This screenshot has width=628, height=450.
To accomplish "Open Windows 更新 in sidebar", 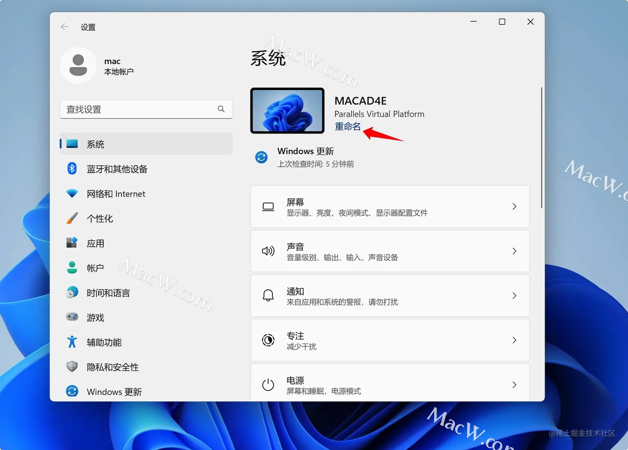I will pos(146,392).
